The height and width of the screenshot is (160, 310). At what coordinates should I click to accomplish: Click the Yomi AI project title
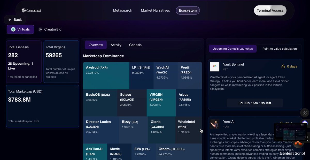tap(229, 122)
